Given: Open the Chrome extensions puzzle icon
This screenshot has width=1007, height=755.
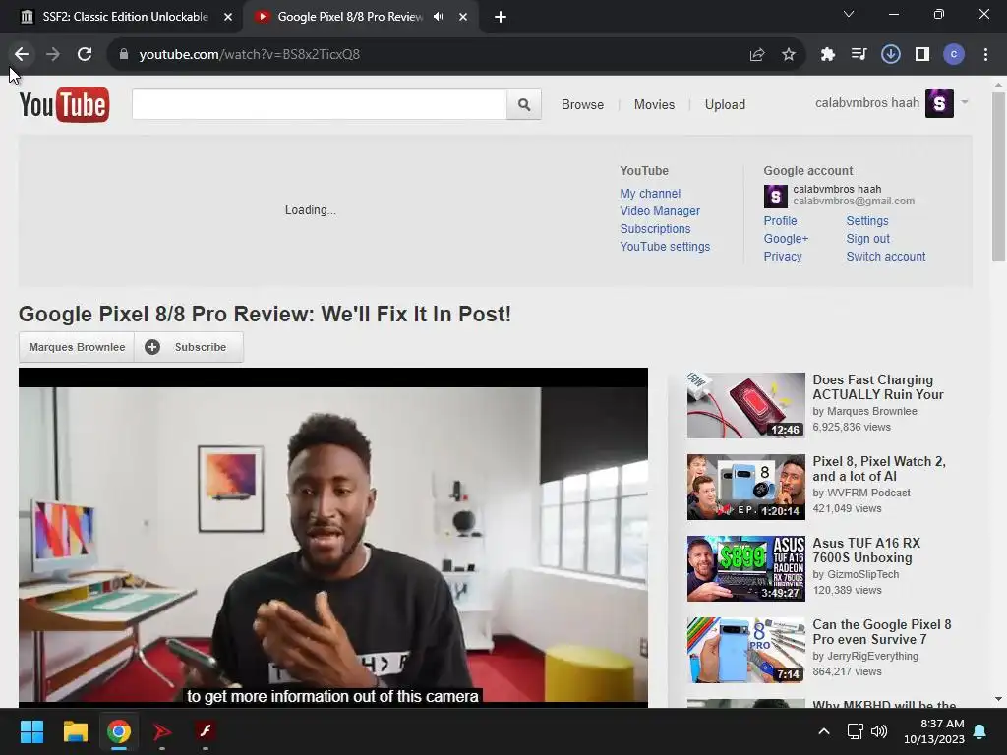Looking at the screenshot, I should pos(828,55).
